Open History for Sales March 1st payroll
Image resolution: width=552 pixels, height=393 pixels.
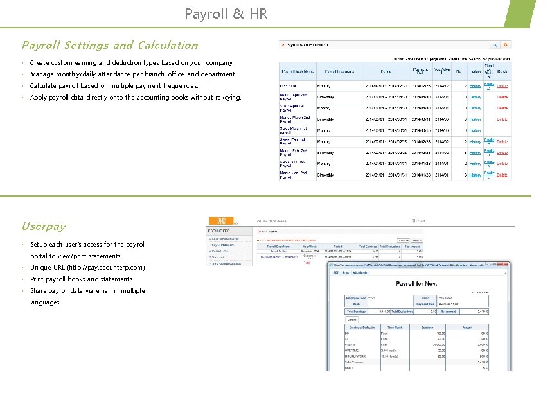475,130
